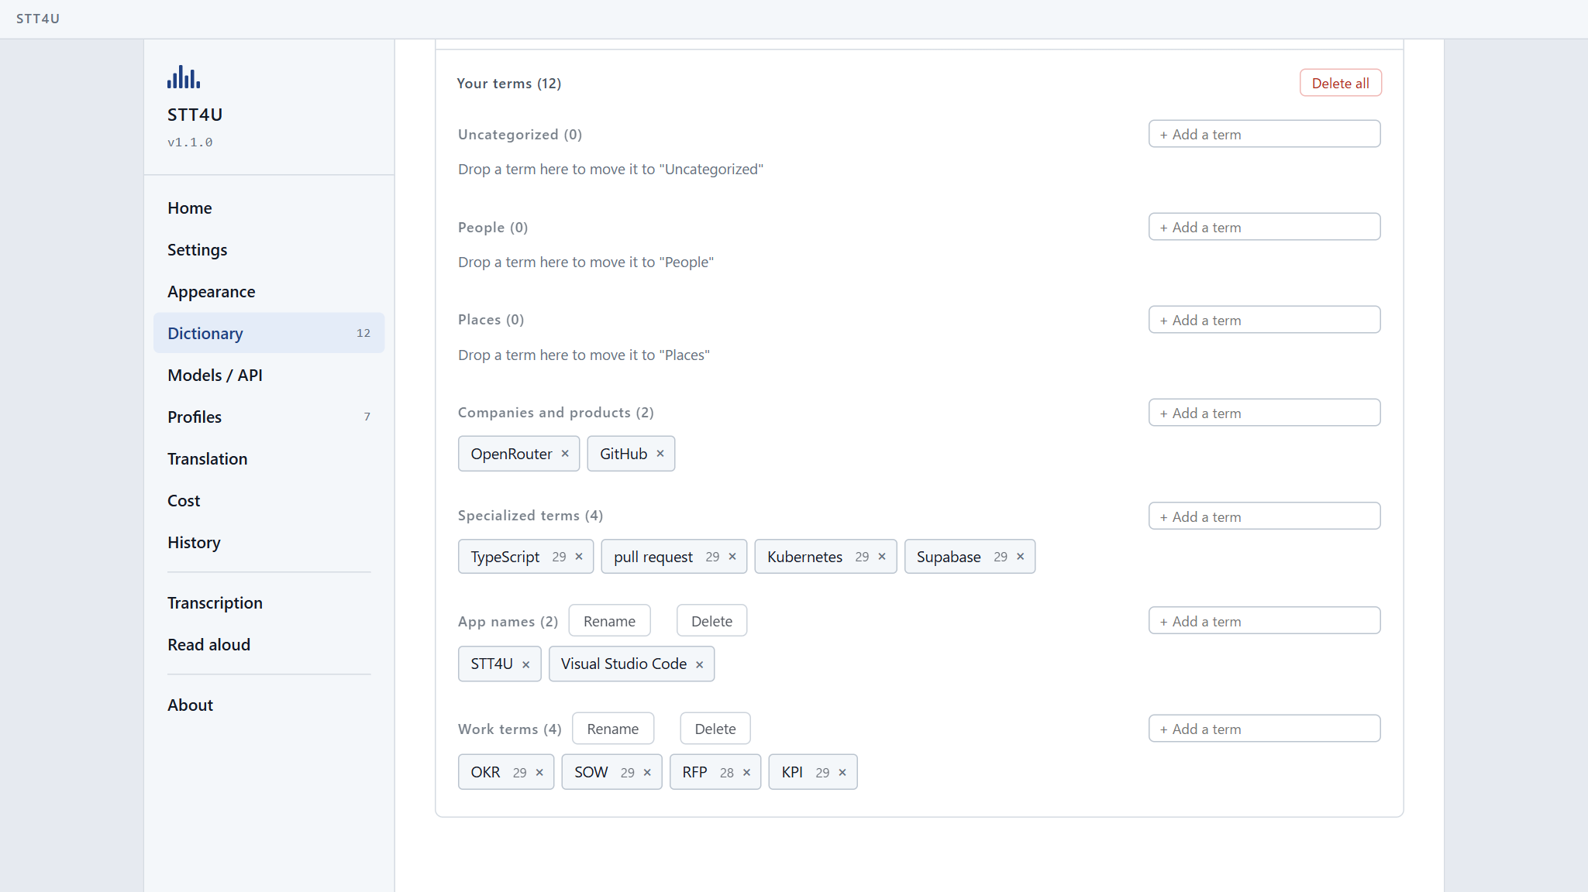1588x892 pixels.
Task: Click the Delete all button
Action: pos(1340,83)
